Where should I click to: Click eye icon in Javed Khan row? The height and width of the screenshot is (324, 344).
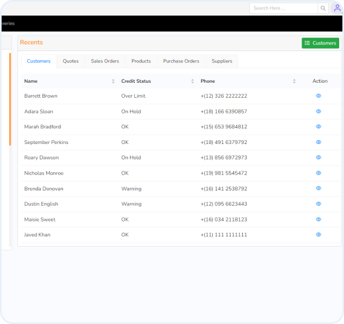pyautogui.click(x=318, y=235)
